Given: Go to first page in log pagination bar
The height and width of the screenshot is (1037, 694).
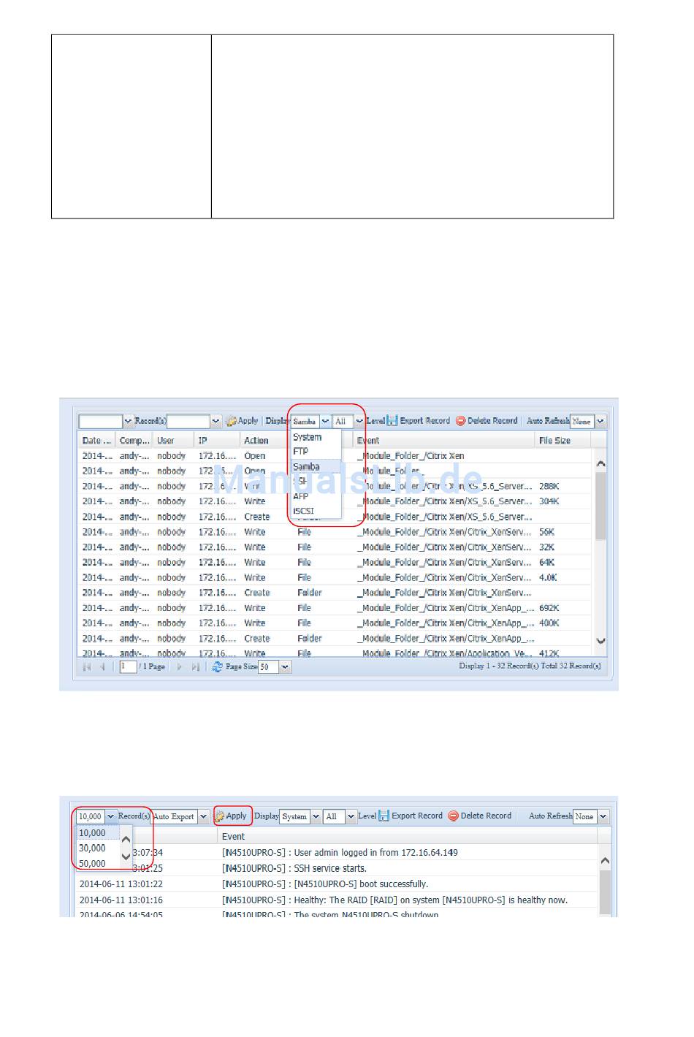Looking at the screenshot, I should click(87, 666).
